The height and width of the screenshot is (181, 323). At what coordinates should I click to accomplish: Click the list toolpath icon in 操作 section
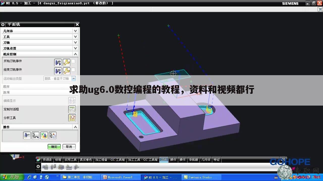pyautogui.click(x=52, y=135)
